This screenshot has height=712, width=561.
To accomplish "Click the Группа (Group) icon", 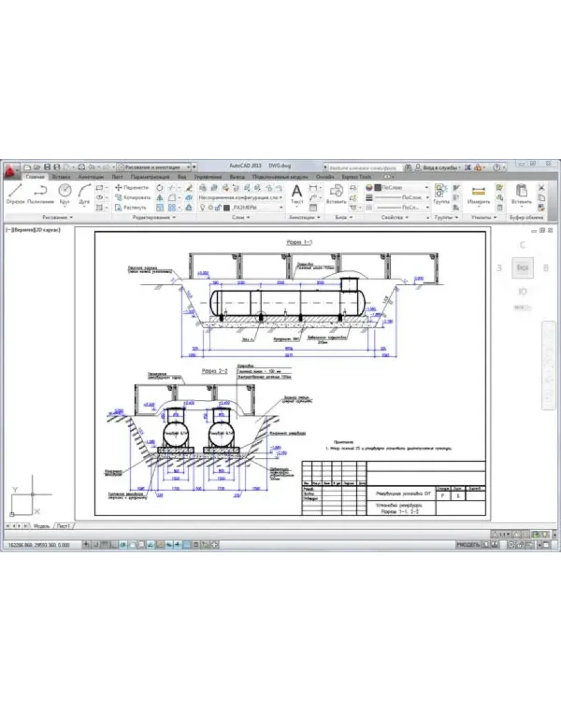I will point(441,194).
